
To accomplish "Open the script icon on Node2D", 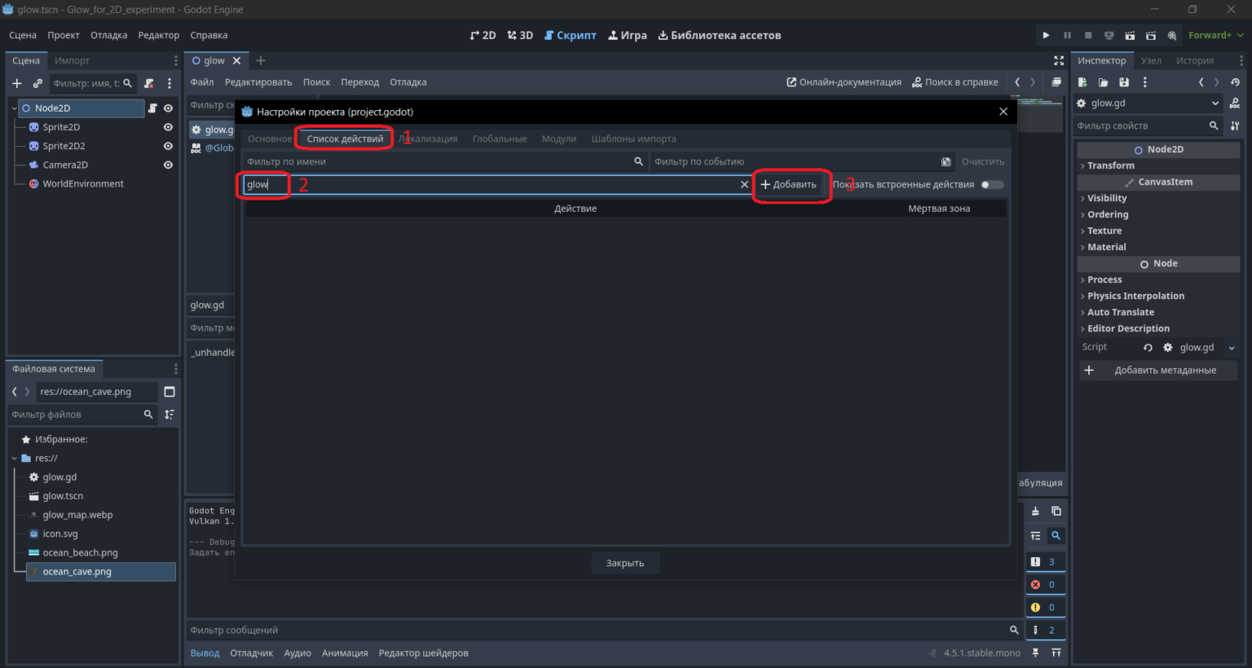I will (152, 108).
